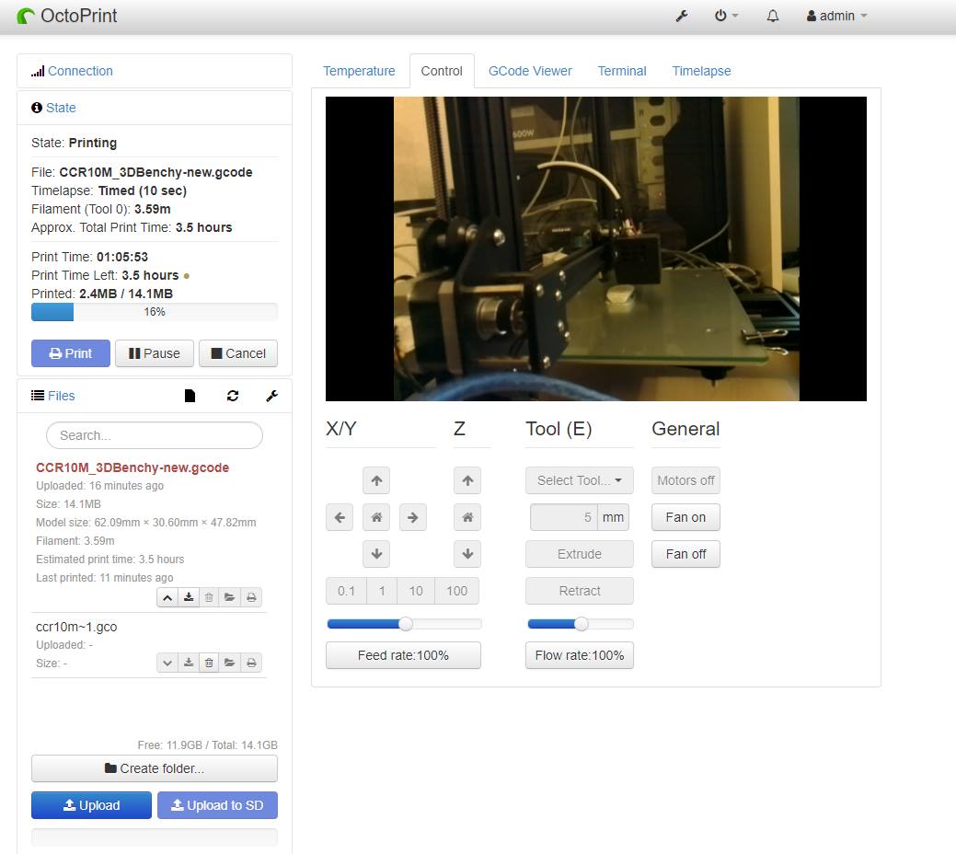Toggle Motors off

tap(685, 479)
